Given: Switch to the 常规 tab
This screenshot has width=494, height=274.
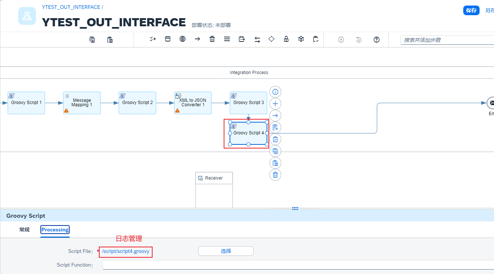Looking at the screenshot, I should [x=24, y=230].
